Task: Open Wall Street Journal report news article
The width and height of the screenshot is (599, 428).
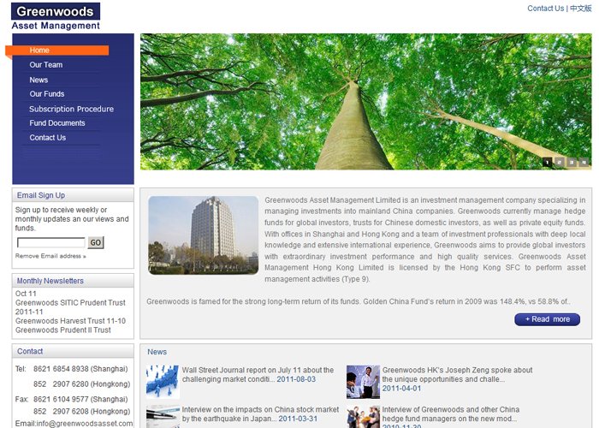Action: pos(258,375)
